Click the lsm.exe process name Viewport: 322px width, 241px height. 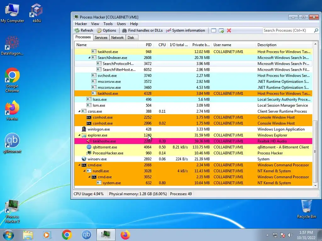[x=99, y=105]
